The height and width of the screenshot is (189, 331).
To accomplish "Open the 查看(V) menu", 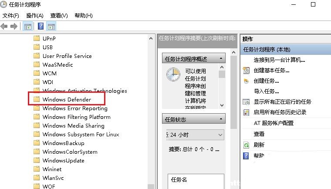I will click(x=59, y=15).
